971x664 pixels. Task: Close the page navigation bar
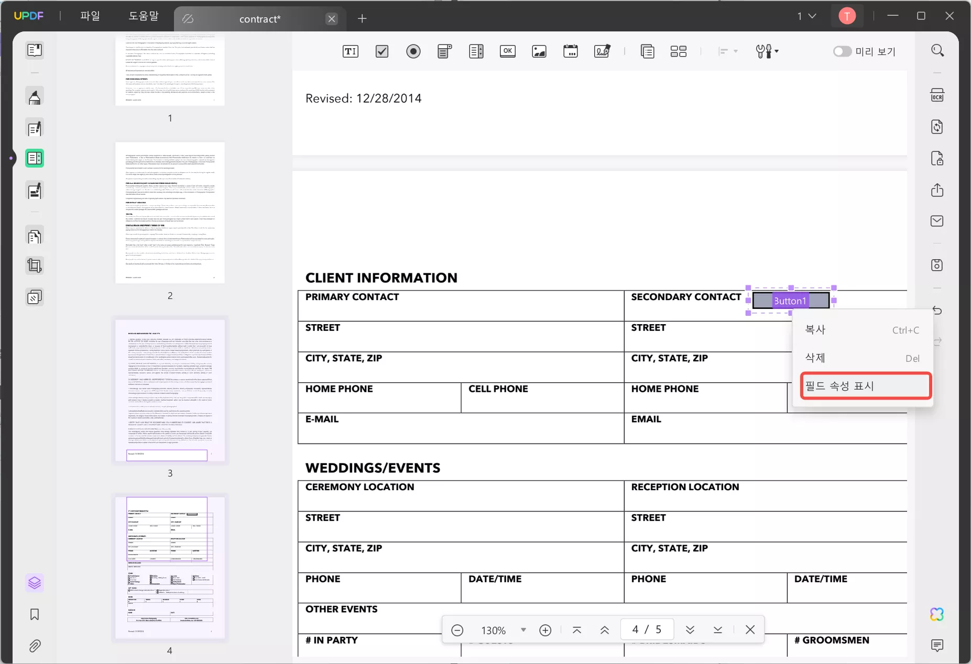click(750, 629)
